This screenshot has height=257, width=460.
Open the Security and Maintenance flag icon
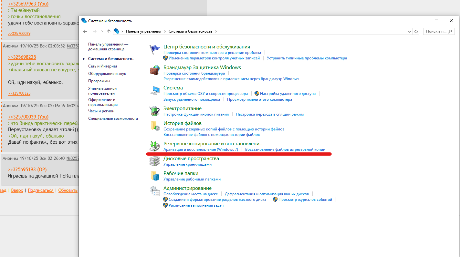(155, 49)
